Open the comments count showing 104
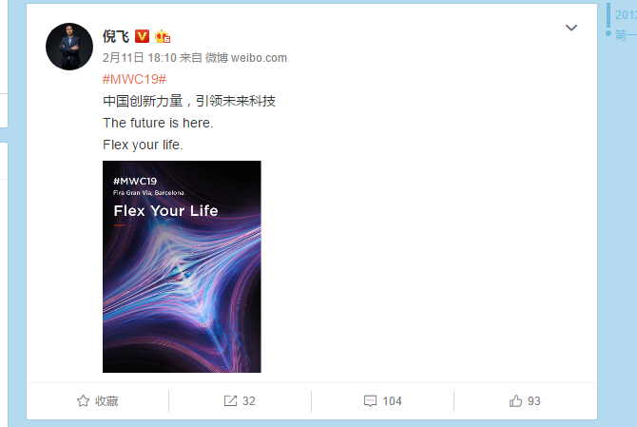637x427 pixels. point(392,401)
